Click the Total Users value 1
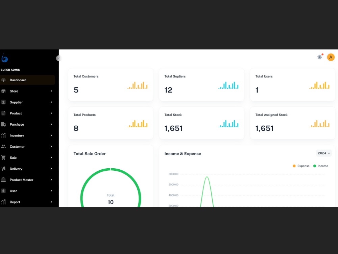338x254 pixels. click(257, 90)
